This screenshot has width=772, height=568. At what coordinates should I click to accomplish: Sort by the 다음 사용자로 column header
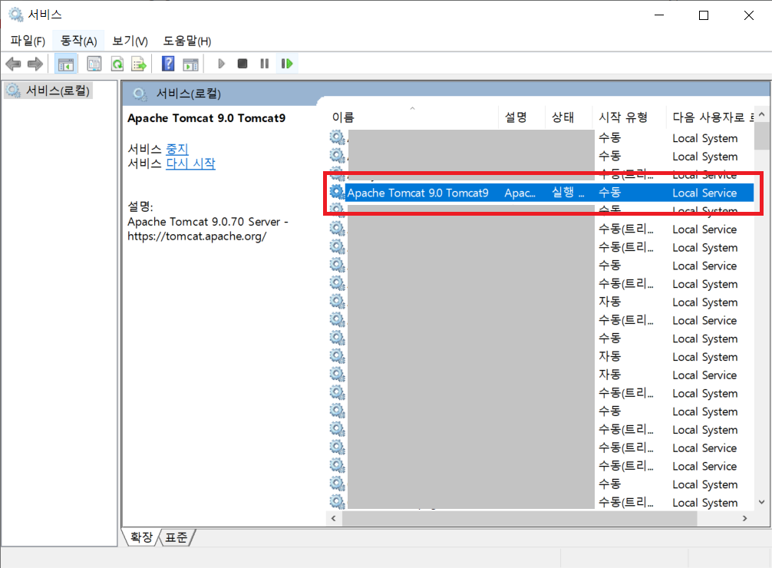[710, 117]
